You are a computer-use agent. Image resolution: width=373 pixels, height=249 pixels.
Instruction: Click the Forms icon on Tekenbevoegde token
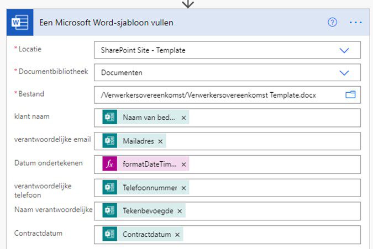(109, 210)
